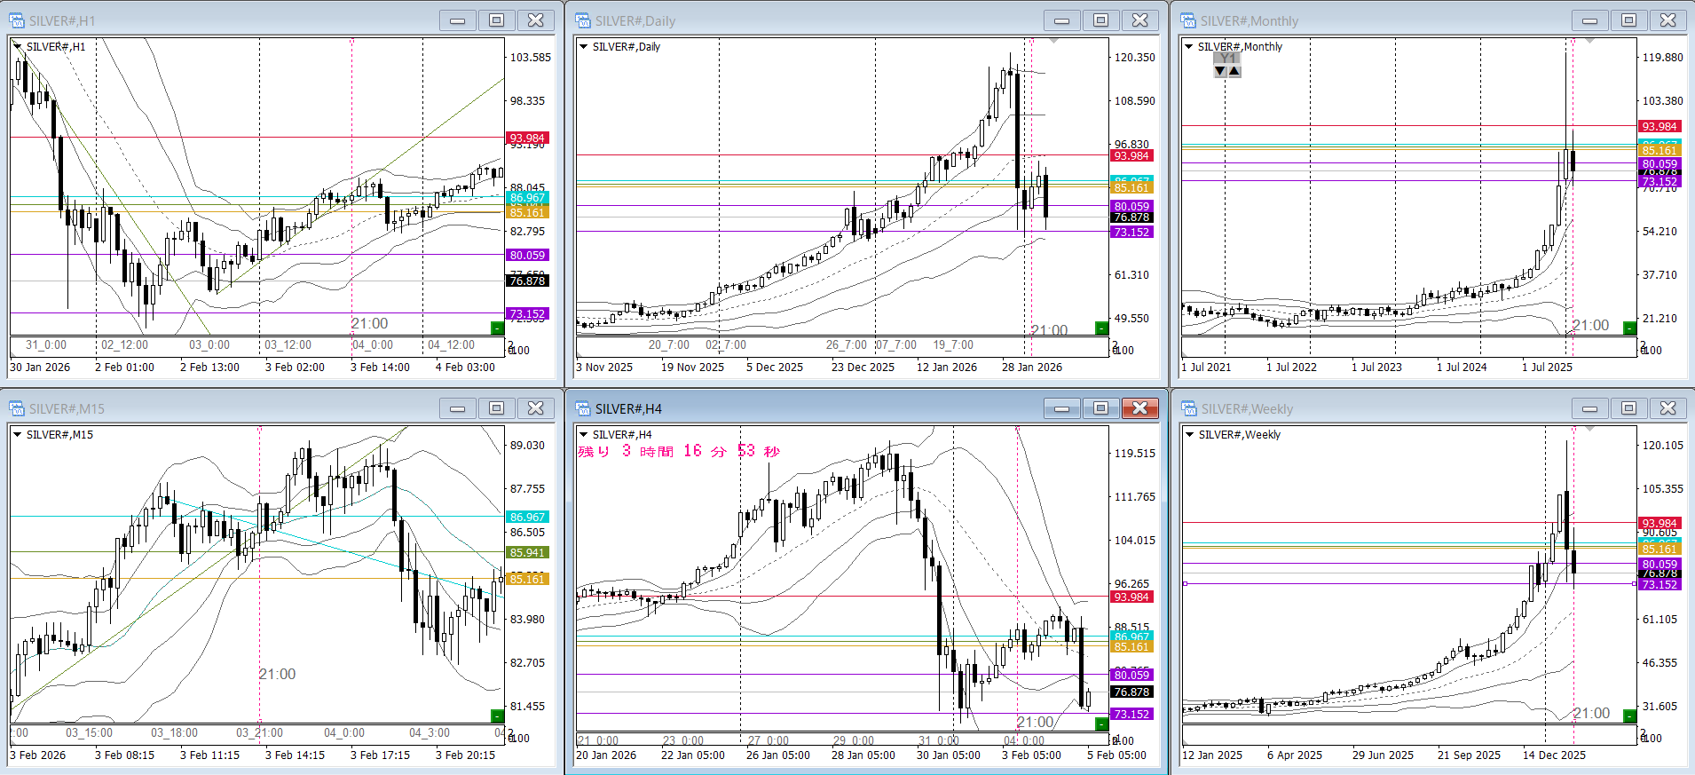The image size is (1695, 775).
Task: Click the chart icon in SILVER#,Weekly title bar
Action: [x=1188, y=408]
